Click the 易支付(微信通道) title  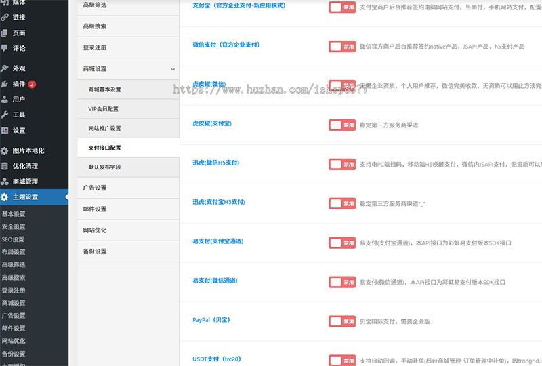coord(215,281)
